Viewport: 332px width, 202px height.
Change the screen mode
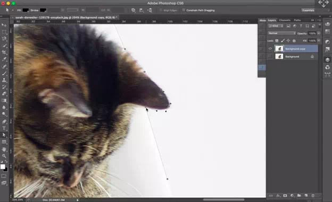4,183
